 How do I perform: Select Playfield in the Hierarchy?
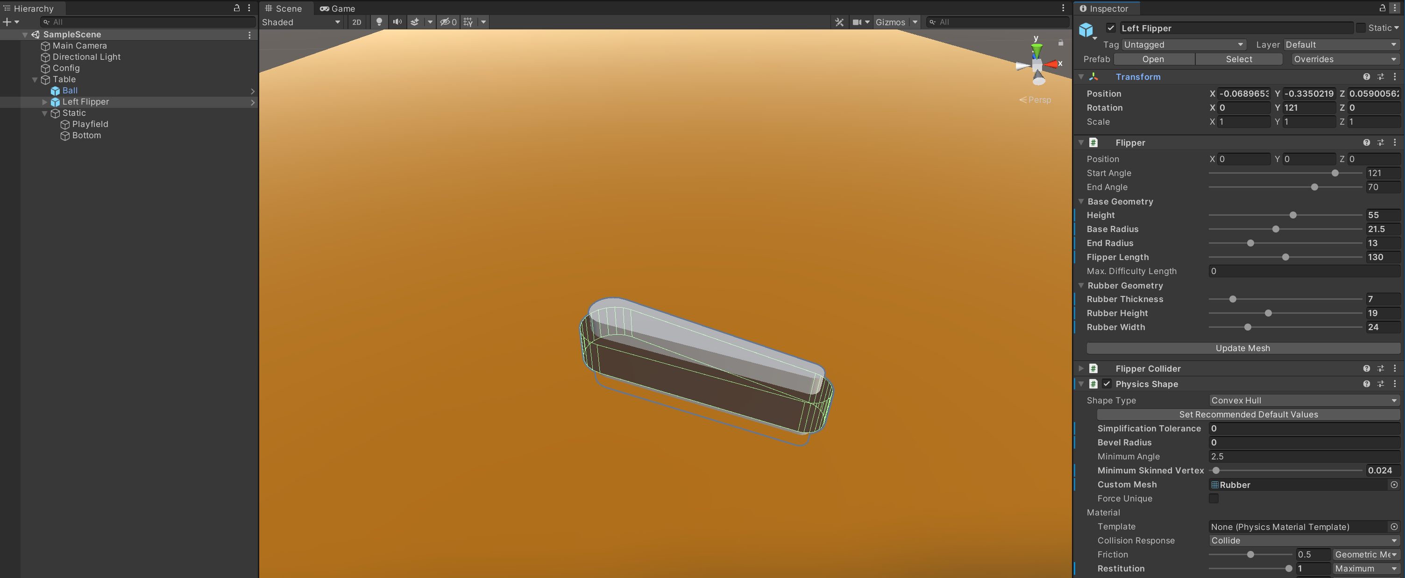pyautogui.click(x=90, y=124)
